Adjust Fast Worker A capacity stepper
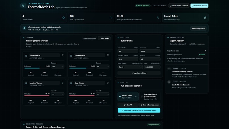The width and height of the screenshot is (229, 129). point(63,67)
